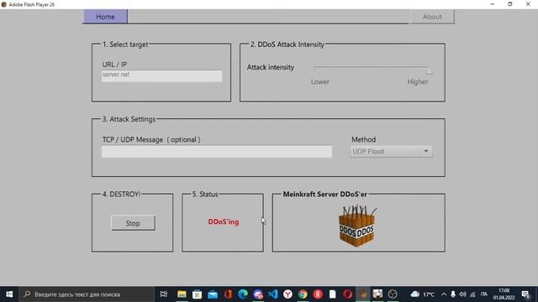The image size is (538, 302).
Task: Click the Higher label under the slider
Action: pyautogui.click(x=418, y=82)
